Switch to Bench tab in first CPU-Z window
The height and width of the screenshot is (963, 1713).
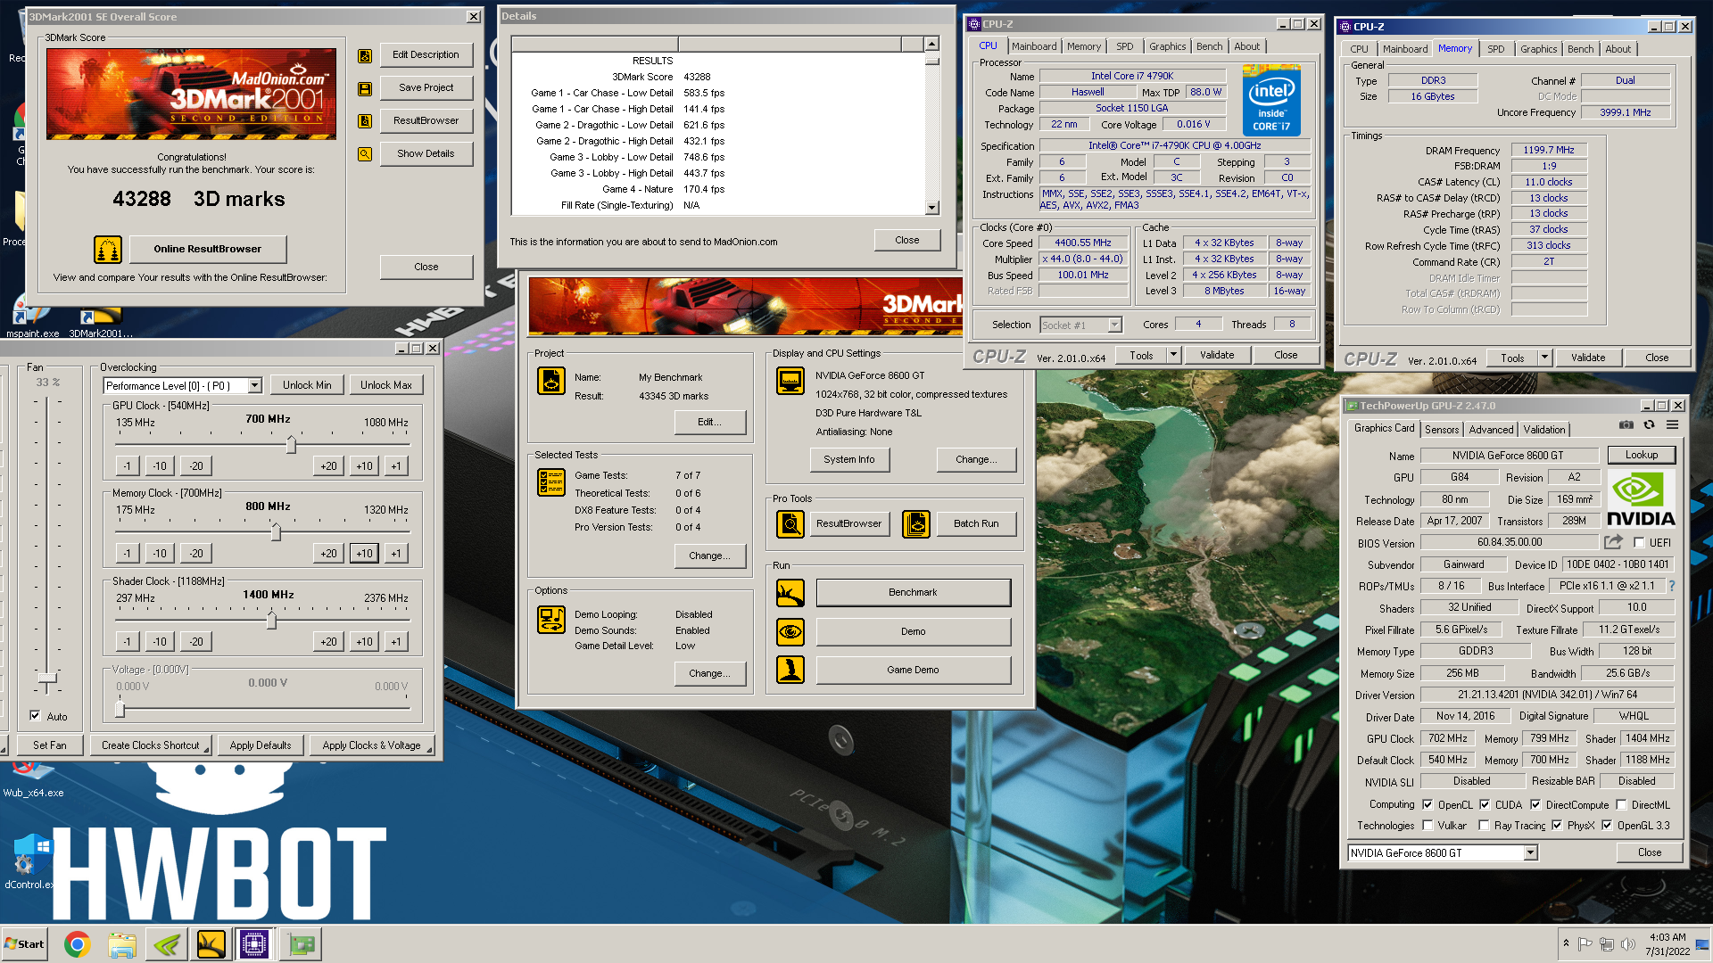point(1209,46)
